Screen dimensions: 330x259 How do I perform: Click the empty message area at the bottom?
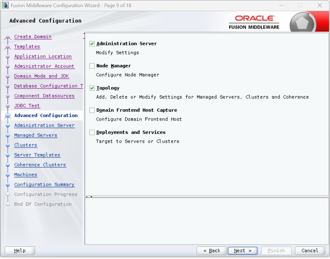(207, 221)
